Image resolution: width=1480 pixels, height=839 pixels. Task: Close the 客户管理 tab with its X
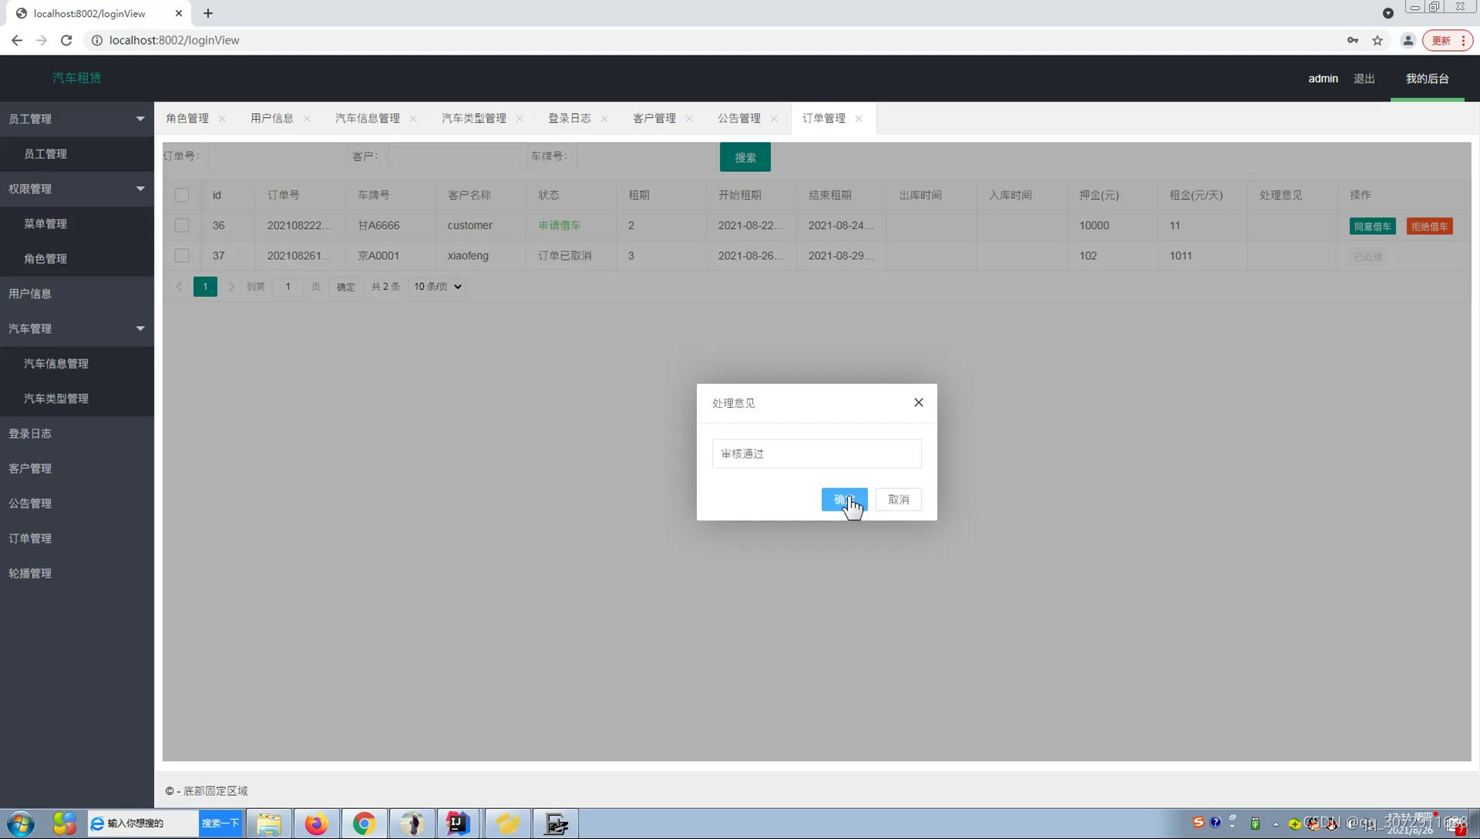(689, 119)
